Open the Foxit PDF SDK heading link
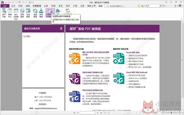 [133, 52]
